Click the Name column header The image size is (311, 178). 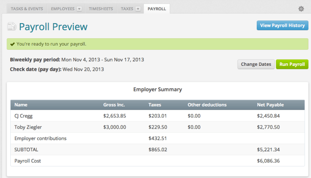[x=21, y=105]
